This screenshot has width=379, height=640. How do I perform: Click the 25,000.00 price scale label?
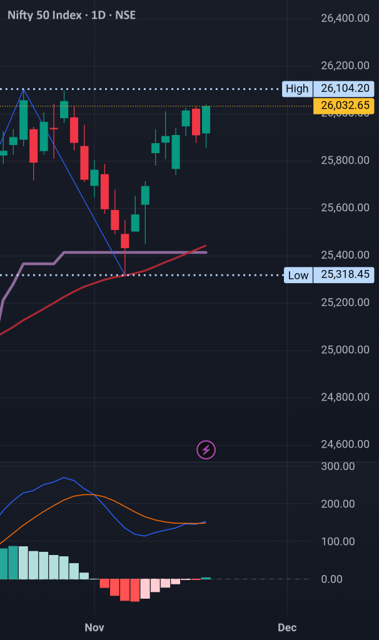tap(345, 349)
